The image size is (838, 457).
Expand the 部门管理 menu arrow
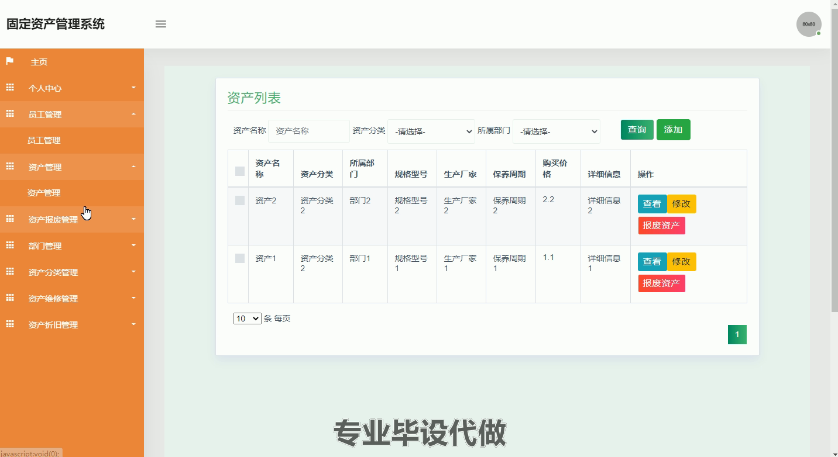pyautogui.click(x=133, y=245)
